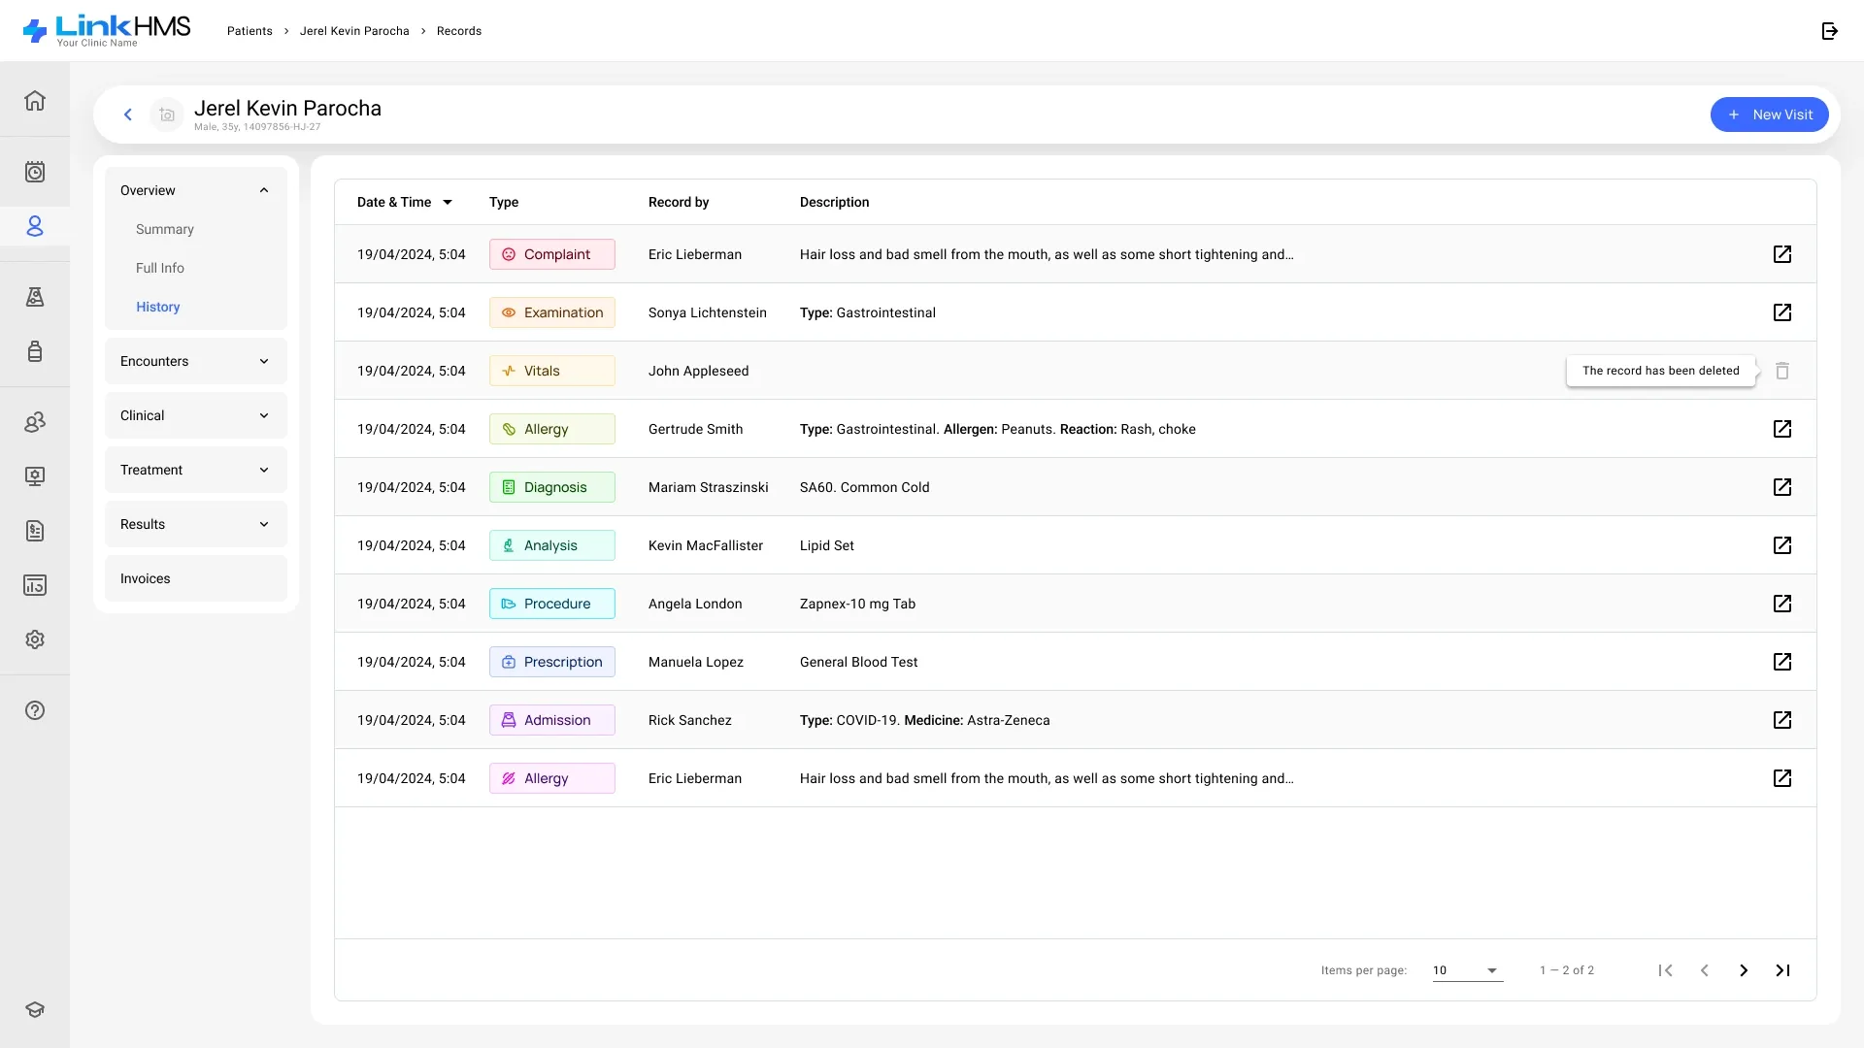This screenshot has width=1864, height=1048.
Task: Click the Prescription type tag
Action: pos(552,662)
